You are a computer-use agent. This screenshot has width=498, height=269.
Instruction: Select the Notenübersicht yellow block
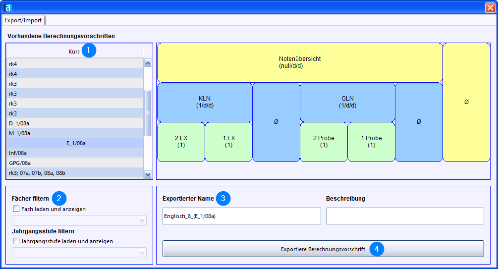coord(300,62)
